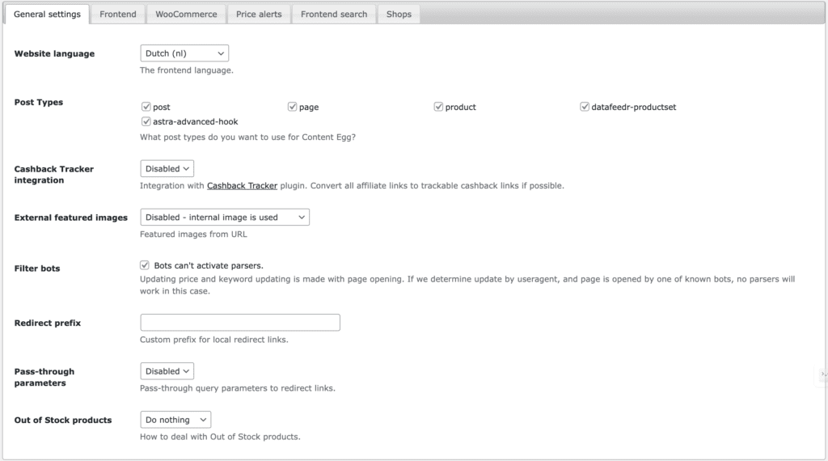Screen dimensions: 828x461
Task: Open External featured images dropdown
Action: tap(225, 217)
